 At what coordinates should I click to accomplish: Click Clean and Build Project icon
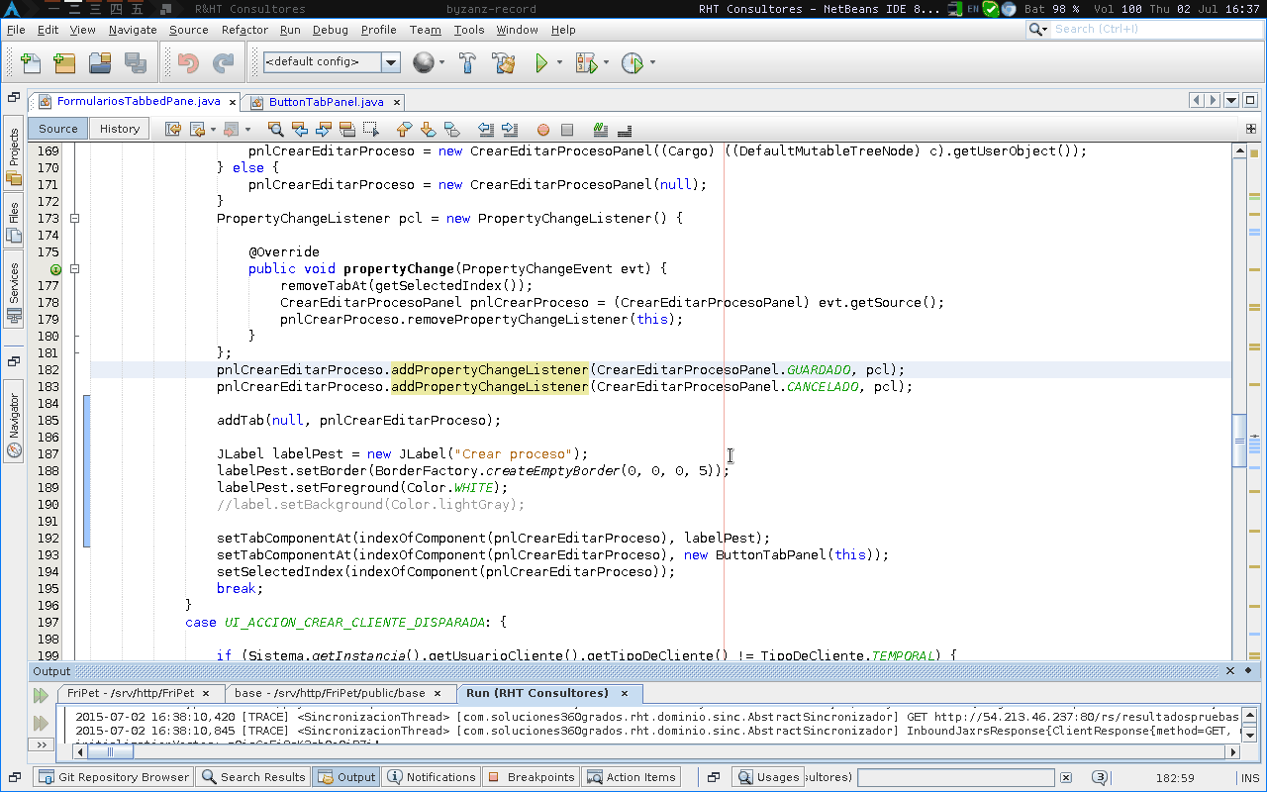click(504, 63)
